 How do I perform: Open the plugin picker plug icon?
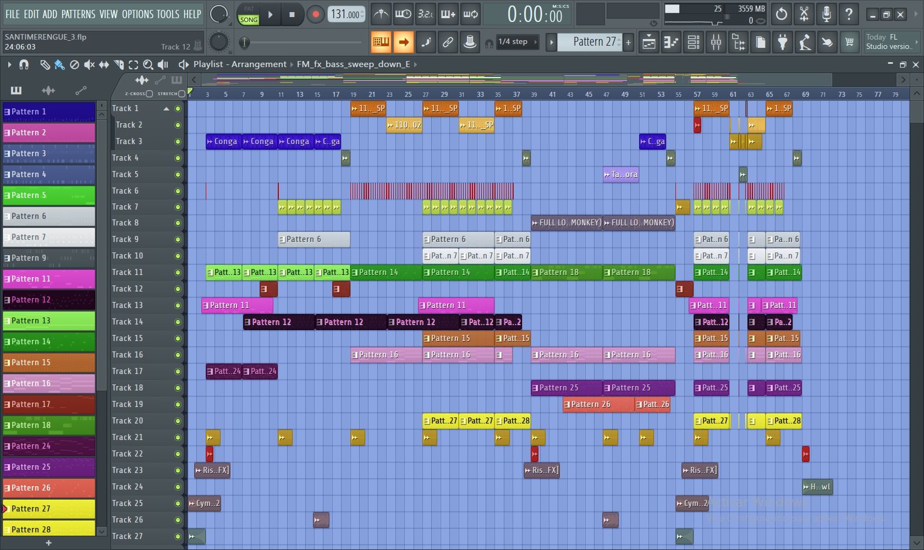[783, 42]
